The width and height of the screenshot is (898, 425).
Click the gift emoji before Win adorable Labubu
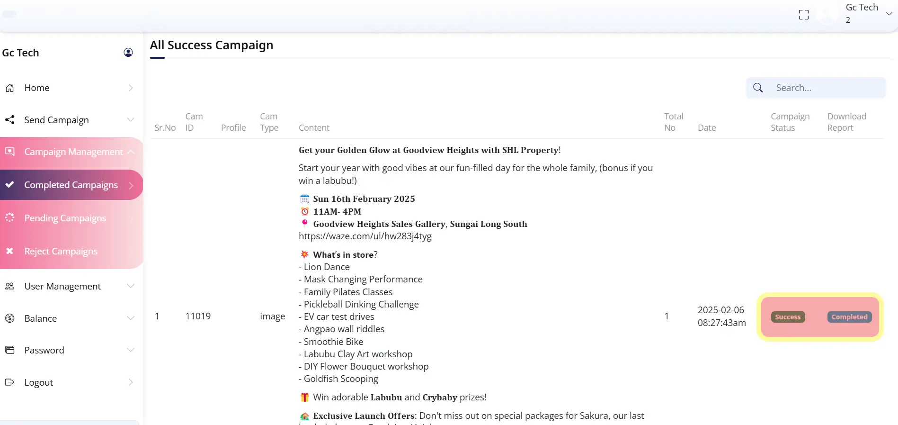pos(304,397)
